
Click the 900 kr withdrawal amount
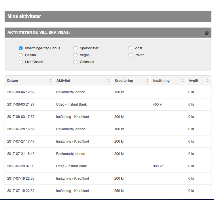[x=158, y=166]
